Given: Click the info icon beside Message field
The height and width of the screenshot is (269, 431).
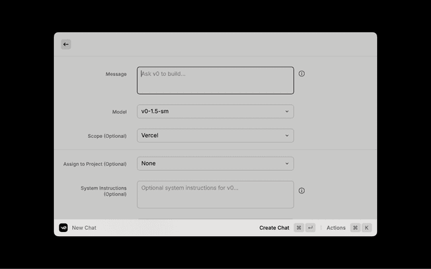Looking at the screenshot, I should click(x=302, y=73).
